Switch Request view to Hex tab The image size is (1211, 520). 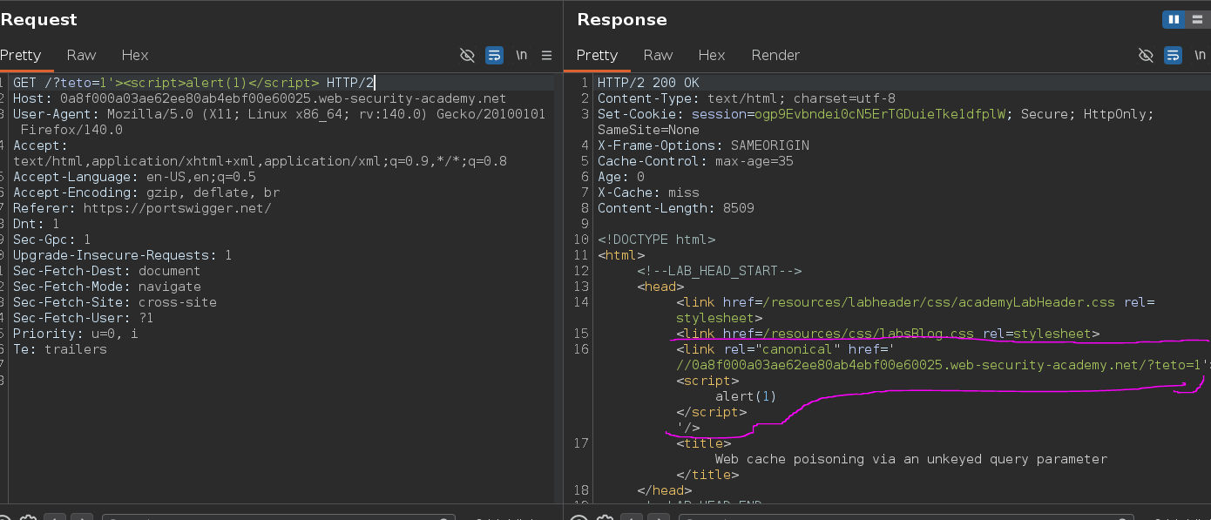[x=135, y=55]
